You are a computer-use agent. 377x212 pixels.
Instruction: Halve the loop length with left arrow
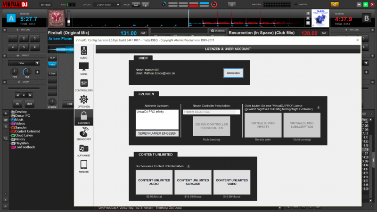[x=17, y=95]
